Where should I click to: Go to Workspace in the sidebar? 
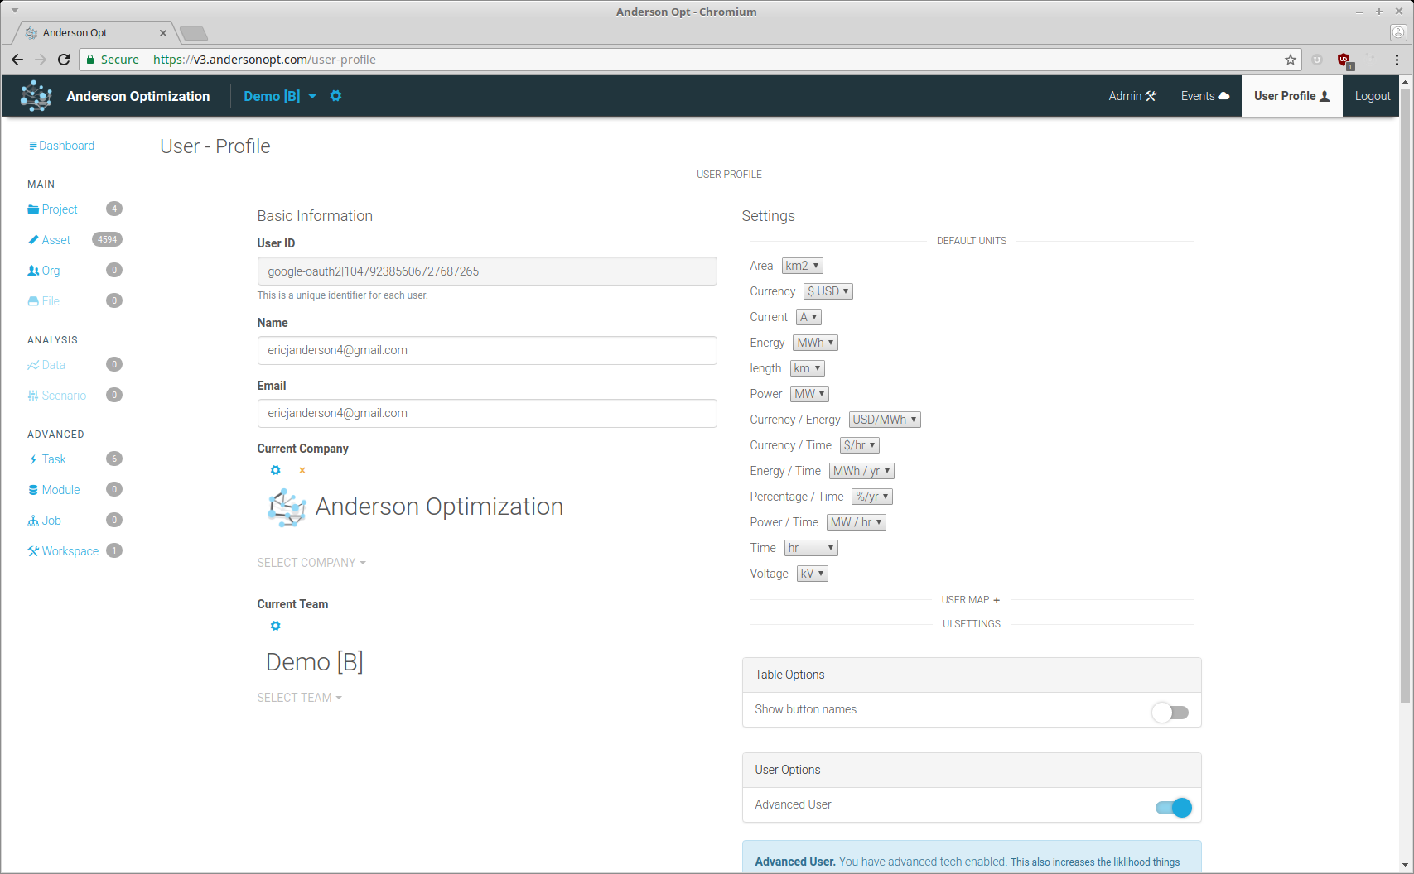(x=70, y=551)
